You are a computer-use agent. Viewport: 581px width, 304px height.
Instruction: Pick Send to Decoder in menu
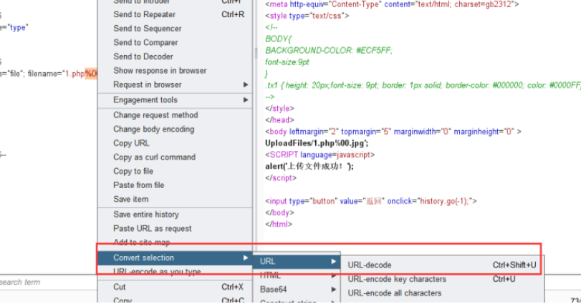(143, 57)
